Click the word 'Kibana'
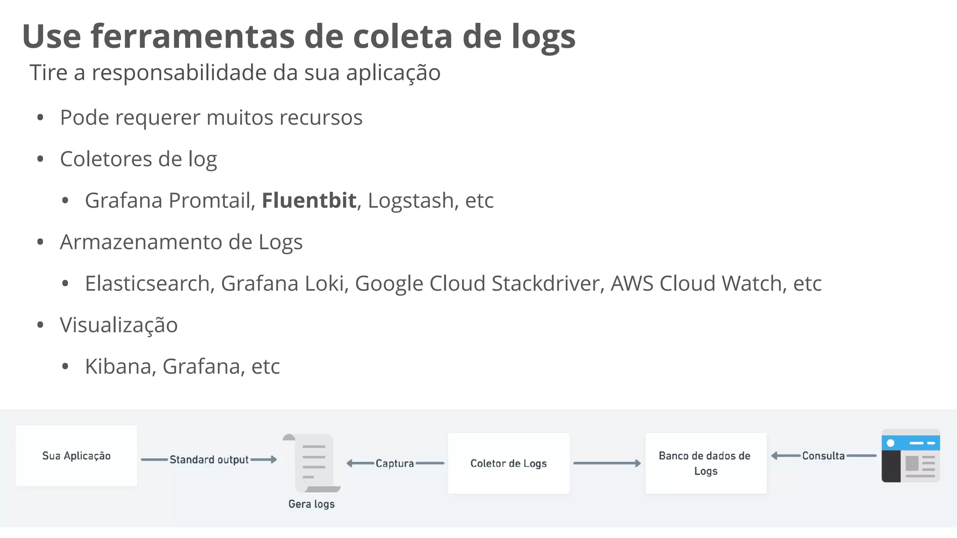 [118, 367]
